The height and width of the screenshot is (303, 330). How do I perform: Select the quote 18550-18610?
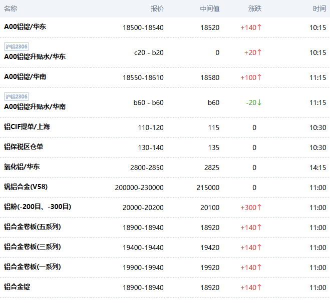143,77
